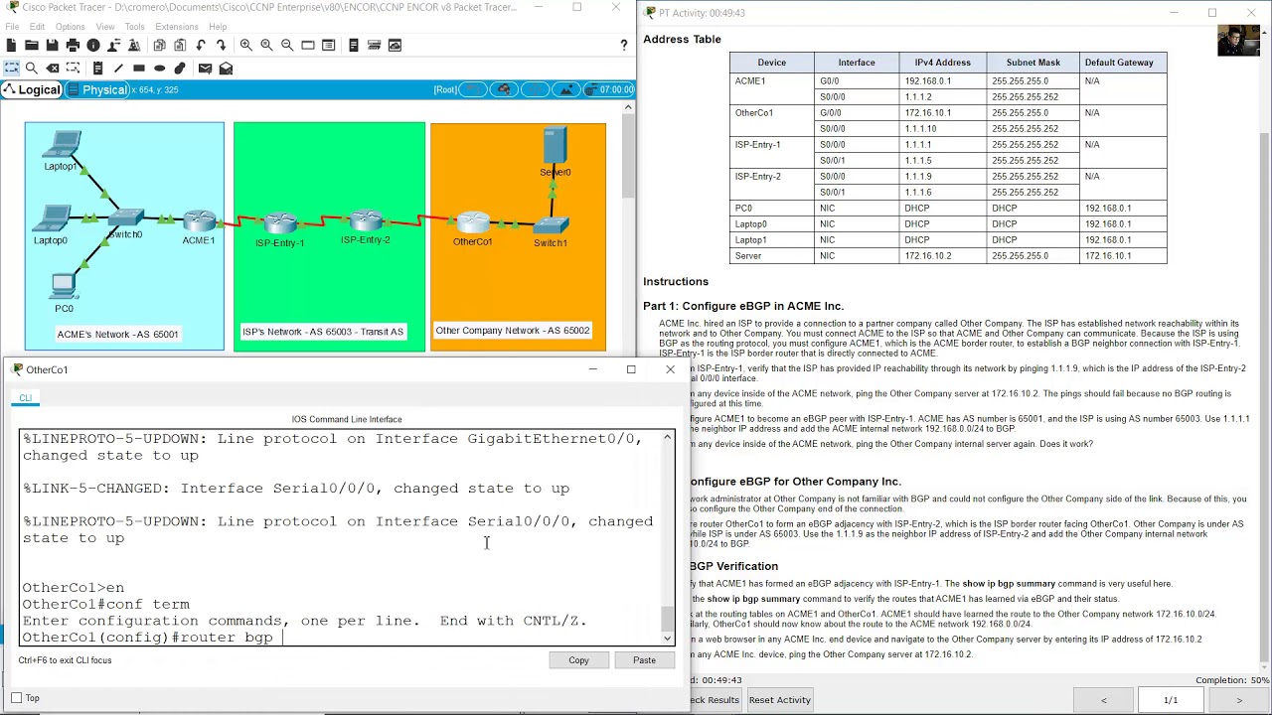Choose the Add Complex PDU open envelope icon
Image resolution: width=1272 pixels, height=715 pixels.
(226, 68)
